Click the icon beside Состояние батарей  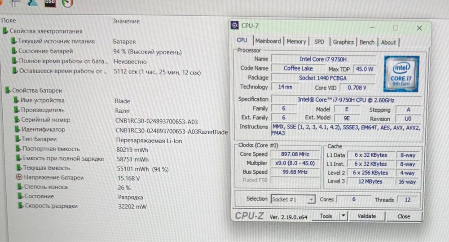(x=14, y=51)
